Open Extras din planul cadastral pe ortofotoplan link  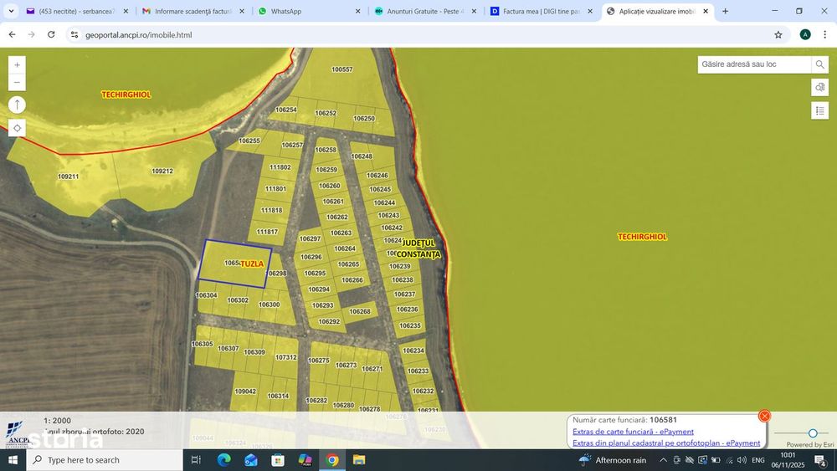[x=666, y=443]
